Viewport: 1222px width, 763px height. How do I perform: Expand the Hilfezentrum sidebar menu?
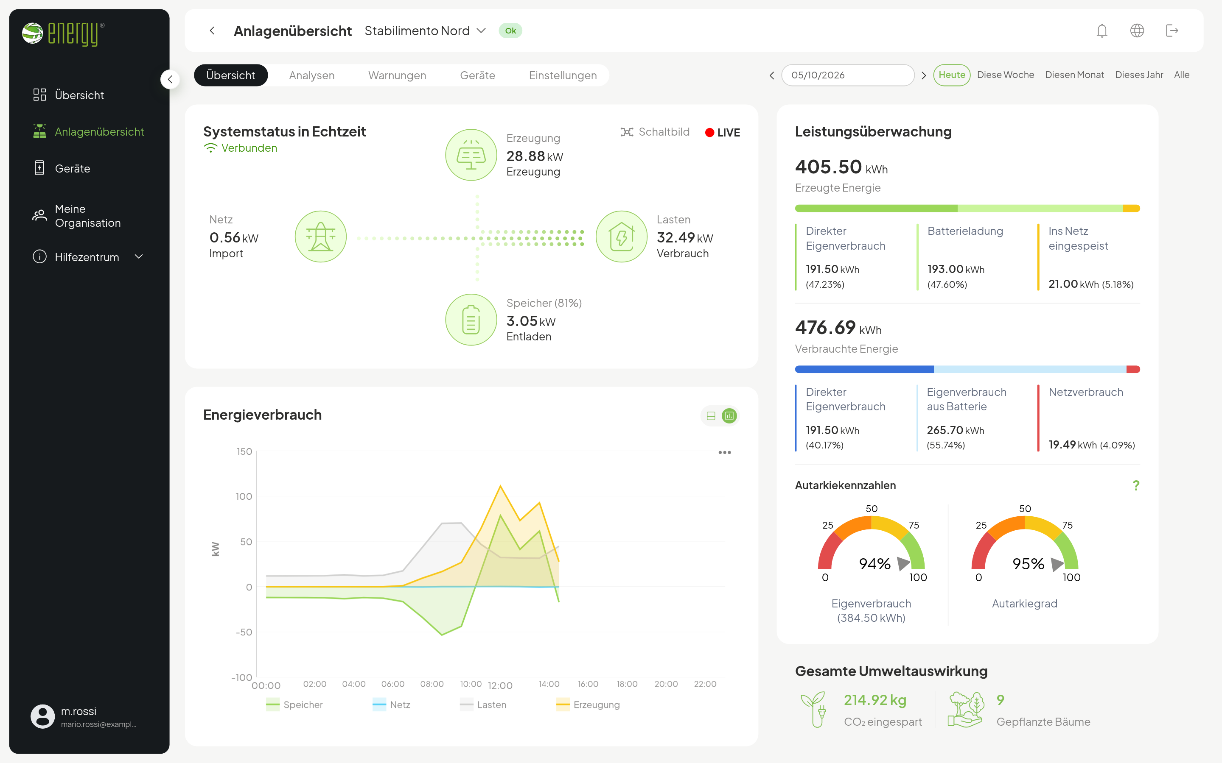click(89, 257)
